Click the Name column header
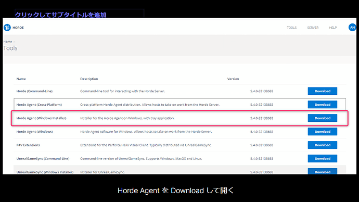359x202 pixels. [21, 79]
